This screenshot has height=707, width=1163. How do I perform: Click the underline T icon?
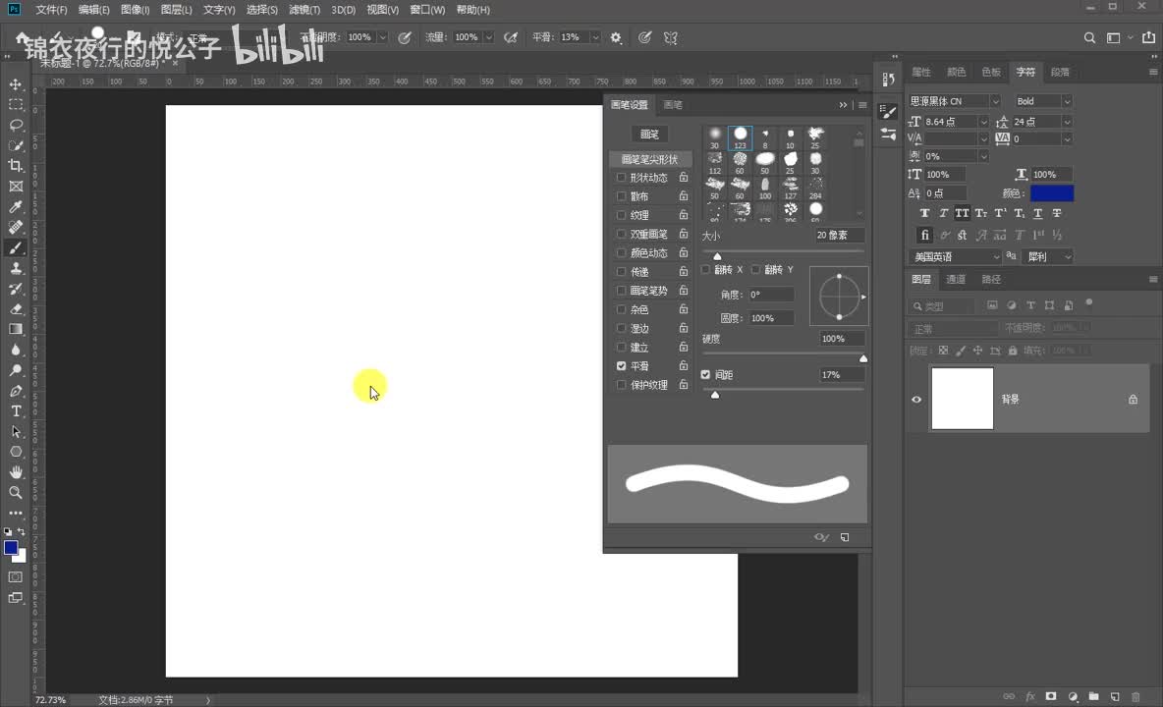[x=1037, y=213]
